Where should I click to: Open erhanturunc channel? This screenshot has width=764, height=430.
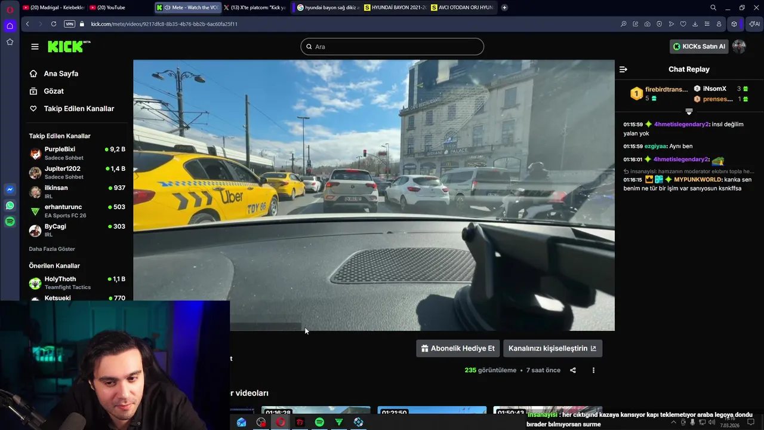click(x=78, y=211)
